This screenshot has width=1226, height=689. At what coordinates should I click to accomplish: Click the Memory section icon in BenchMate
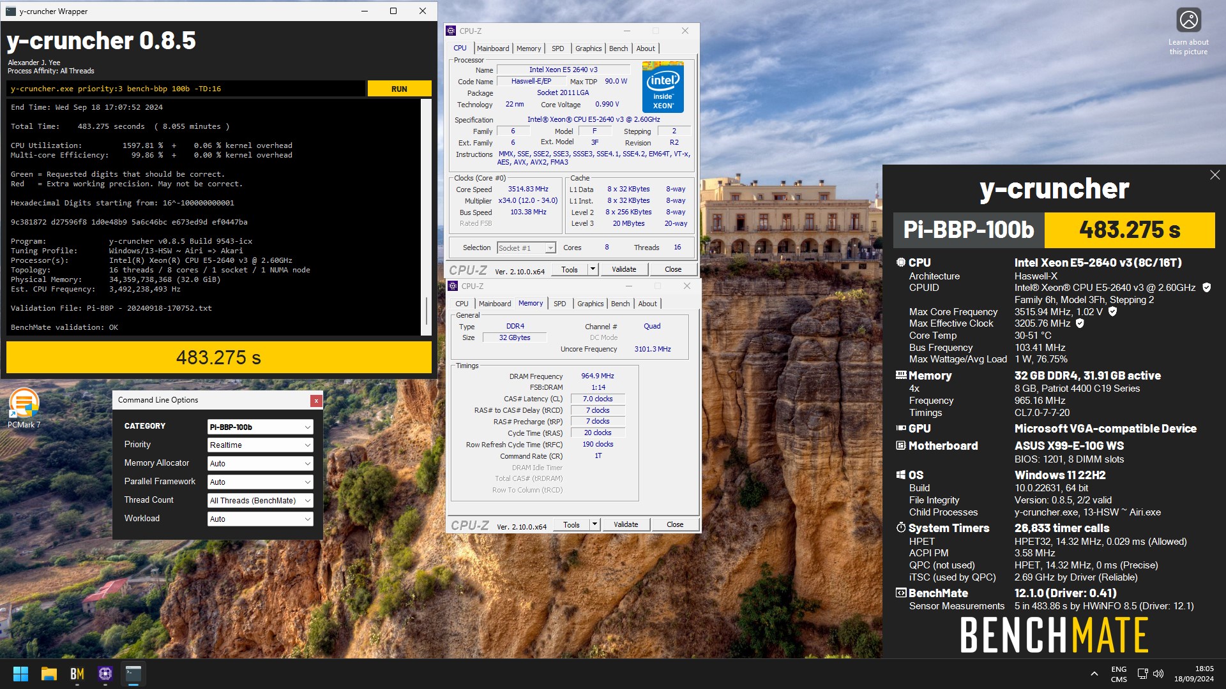901,375
